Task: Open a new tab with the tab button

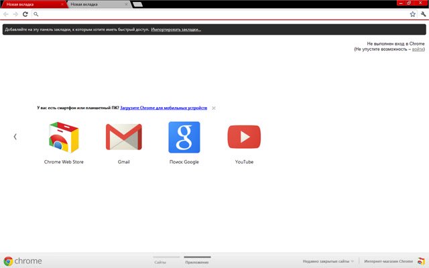Action: pyautogui.click(x=137, y=5)
